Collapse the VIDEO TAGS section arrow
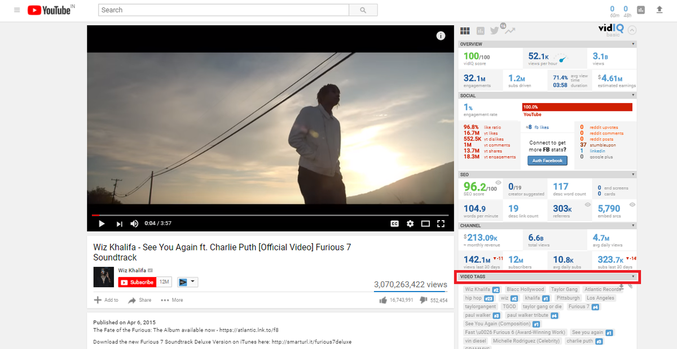Viewport: 677px width, 349px height. coord(633,276)
